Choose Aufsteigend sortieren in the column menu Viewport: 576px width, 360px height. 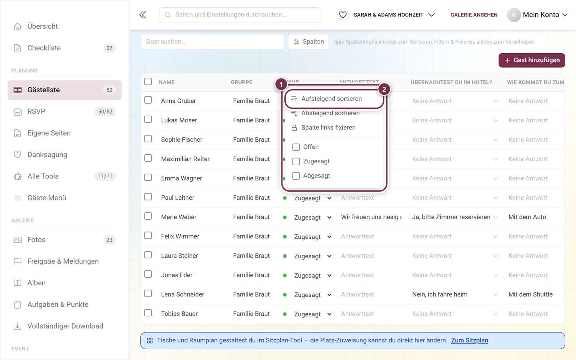(334, 99)
